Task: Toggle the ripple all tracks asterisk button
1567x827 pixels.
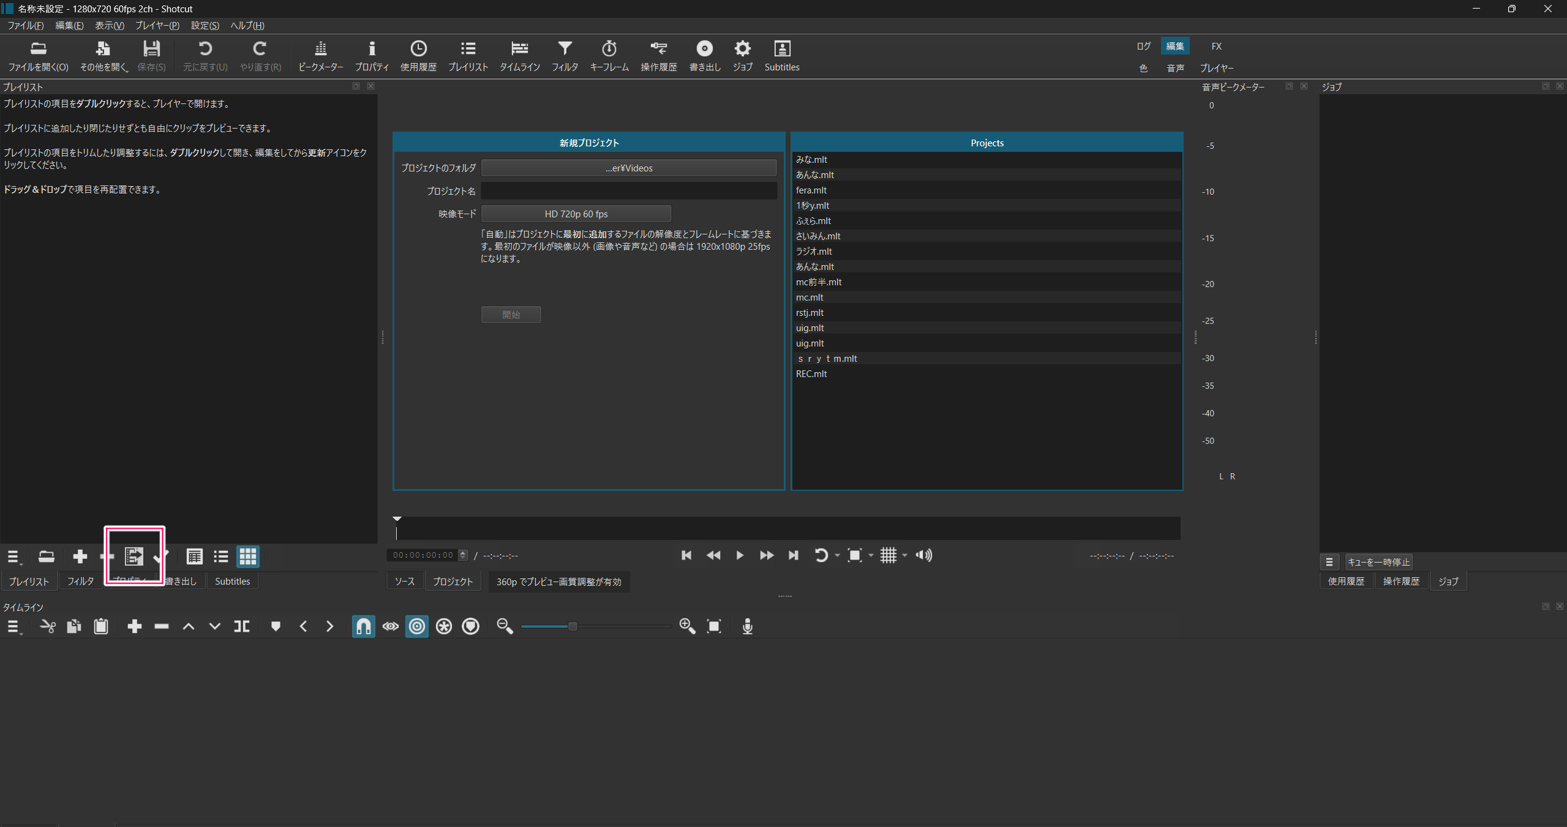Action: click(x=444, y=626)
